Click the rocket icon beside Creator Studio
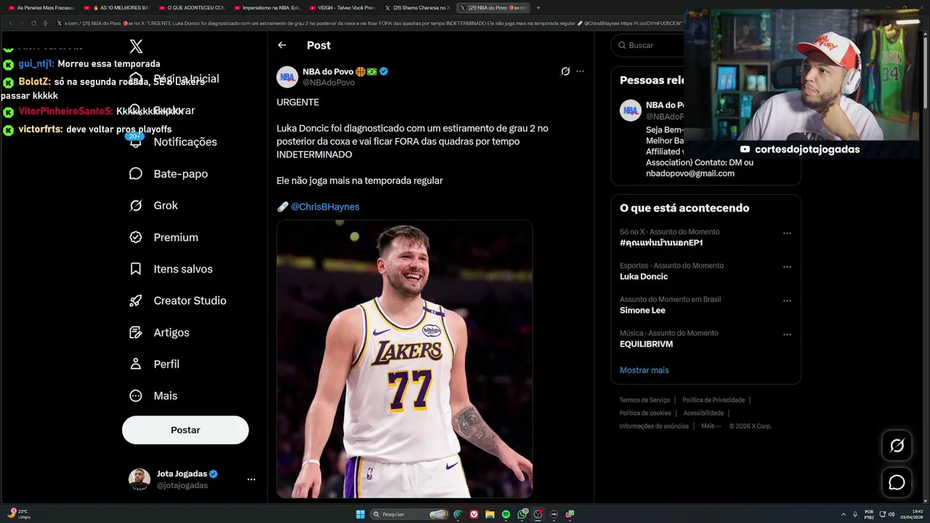Viewport: 930px width, 523px height. click(136, 301)
